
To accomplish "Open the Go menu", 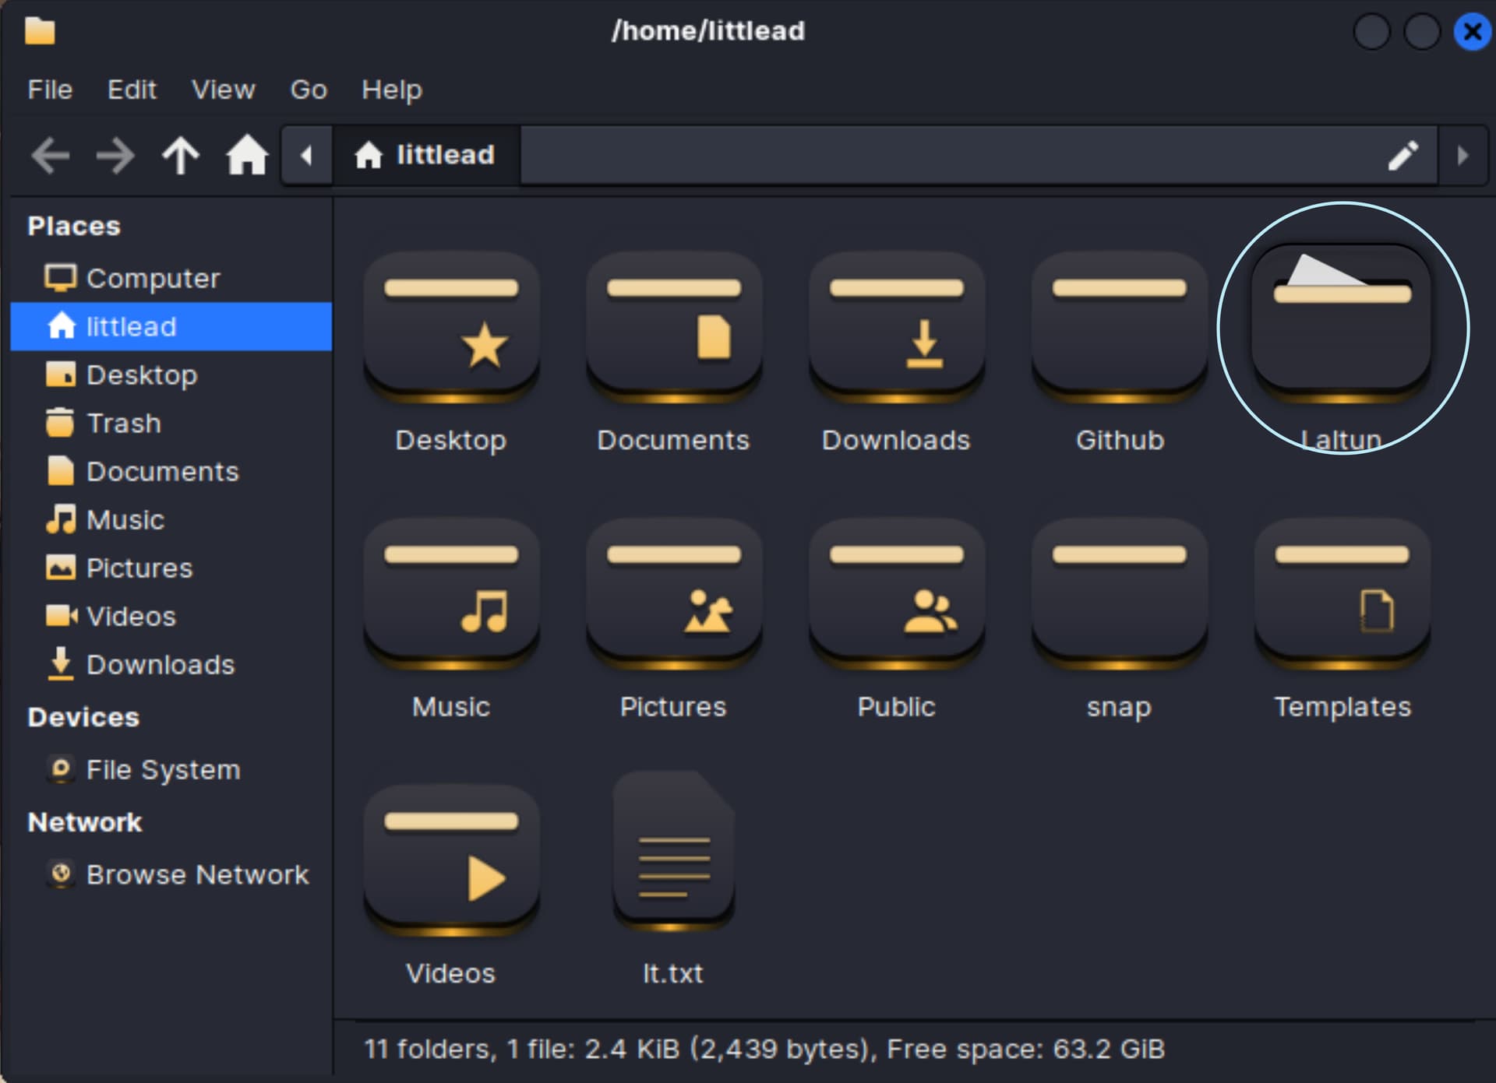I will coord(309,90).
